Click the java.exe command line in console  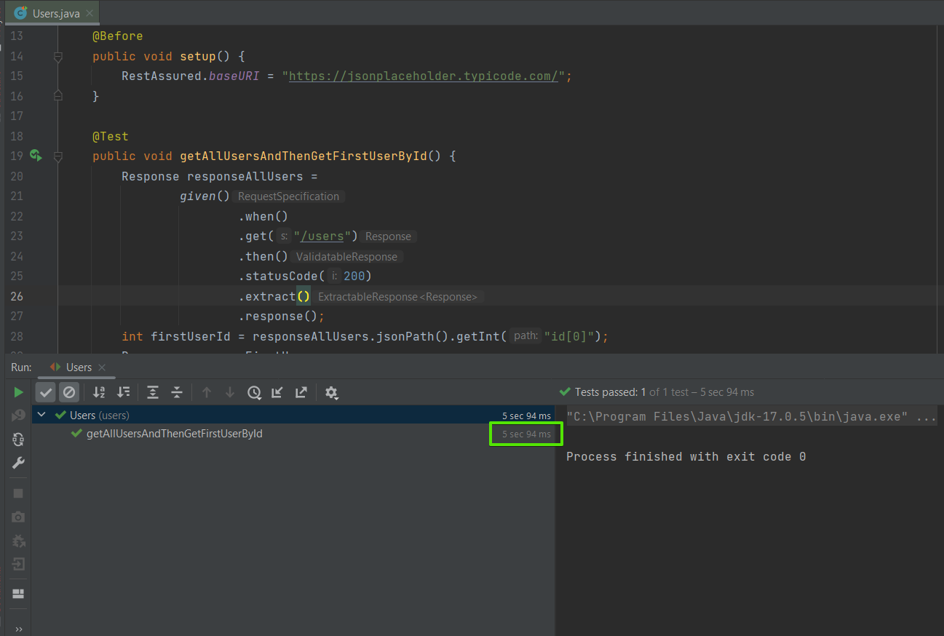coord(751,417)
